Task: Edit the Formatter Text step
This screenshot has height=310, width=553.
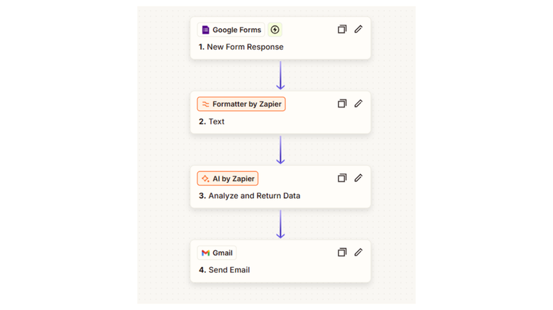Action: (x=358, y=104)
